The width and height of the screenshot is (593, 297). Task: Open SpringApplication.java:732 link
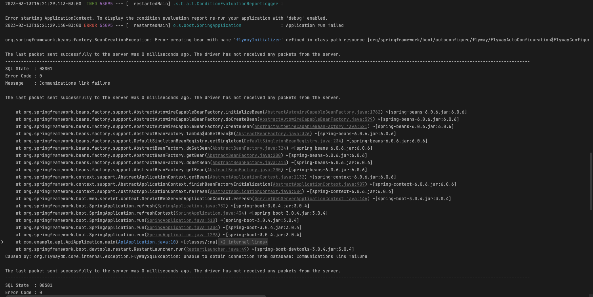(x=192, y=206)
